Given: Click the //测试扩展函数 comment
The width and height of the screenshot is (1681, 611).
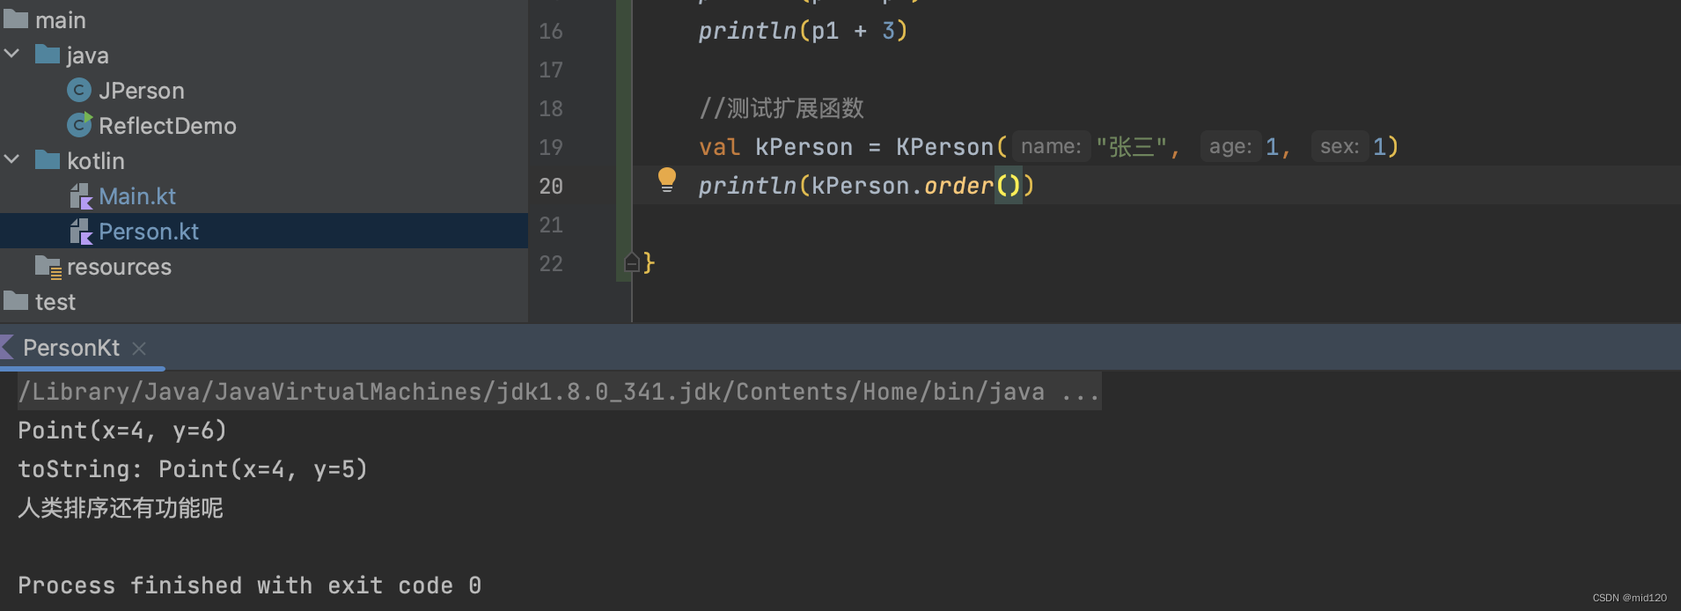Looking at the screenshot, I should tap(782, 108).
